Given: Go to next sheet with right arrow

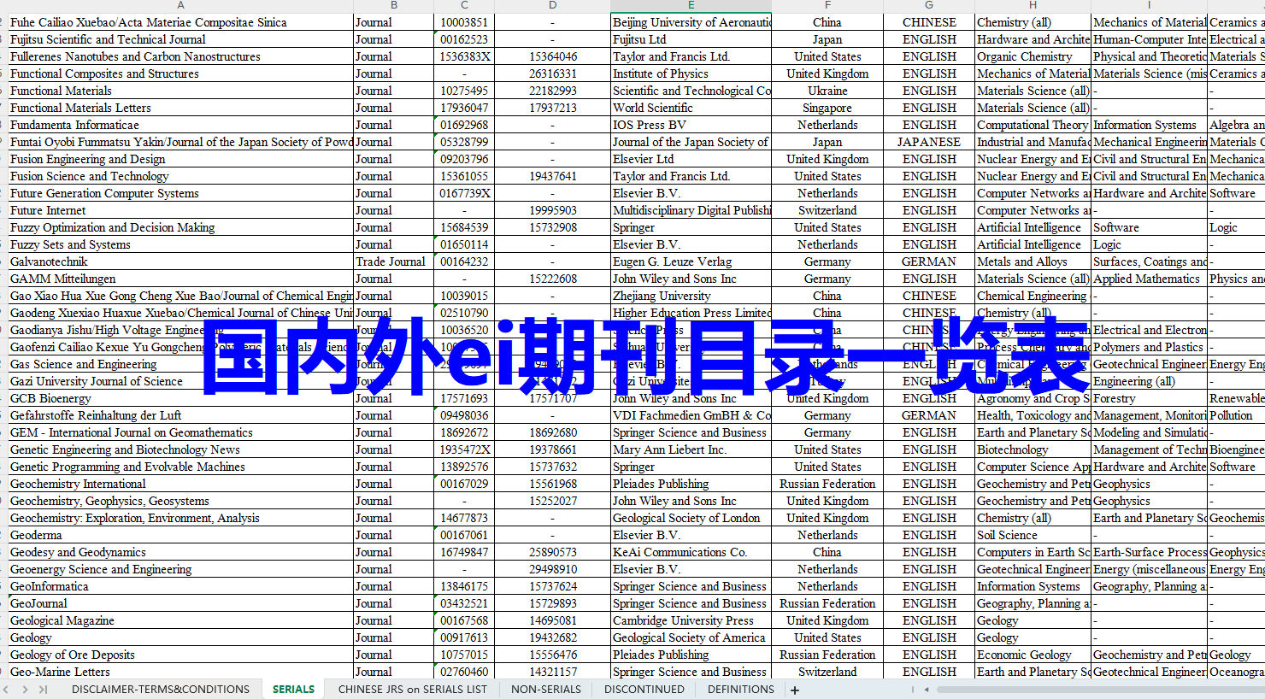Looking at the screenshot, I should [x=25, y=690].
